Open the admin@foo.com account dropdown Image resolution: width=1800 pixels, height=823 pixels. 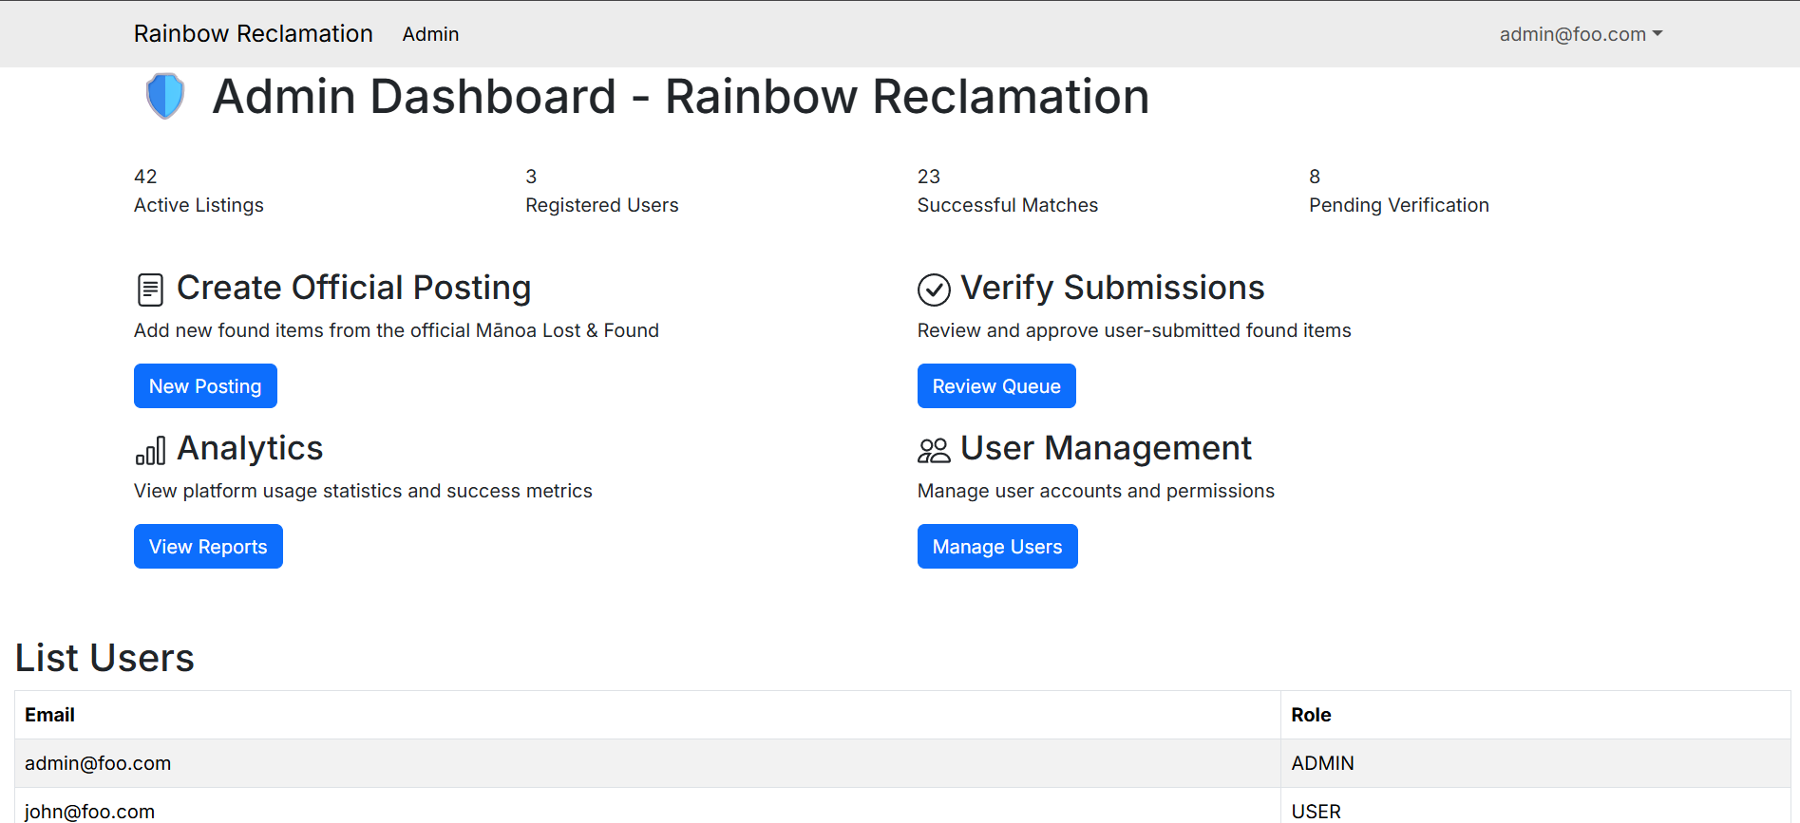(1580, 34)
